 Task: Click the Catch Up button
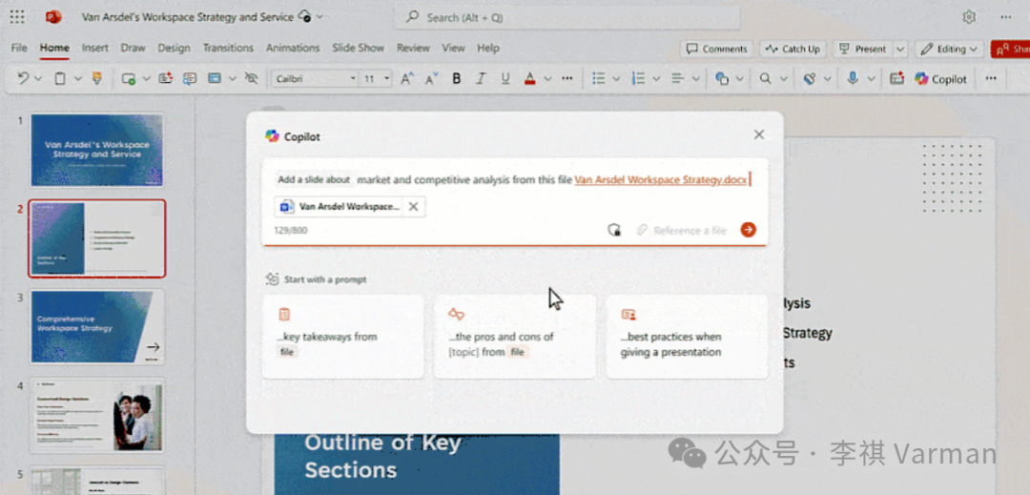[x=793, y=50]
